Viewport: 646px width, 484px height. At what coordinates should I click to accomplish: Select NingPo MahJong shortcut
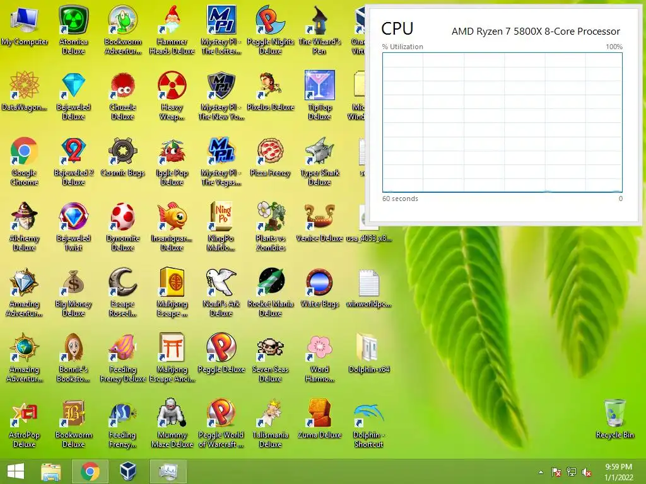[x=221, y=217]
